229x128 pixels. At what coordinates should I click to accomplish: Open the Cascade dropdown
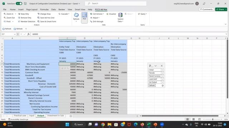tap(64, 14)
